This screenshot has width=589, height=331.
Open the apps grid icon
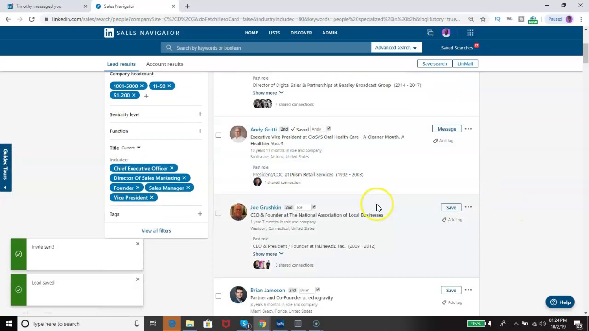click(x=470, y=33)
